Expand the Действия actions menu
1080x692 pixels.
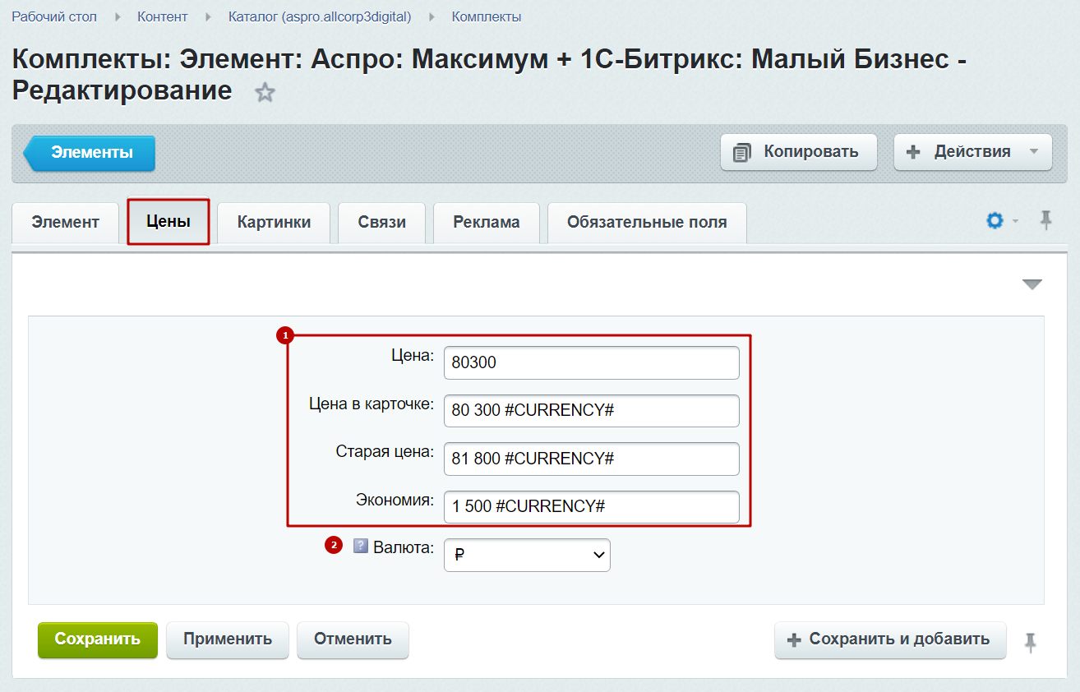(973, 152)
